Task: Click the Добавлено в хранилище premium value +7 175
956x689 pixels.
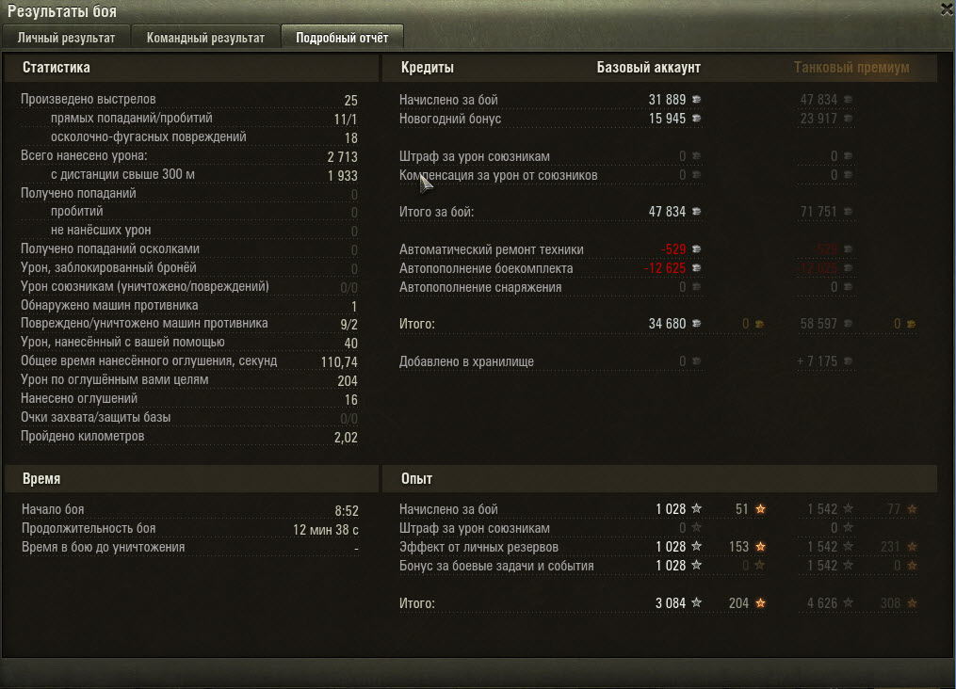Action: point(817,361)
